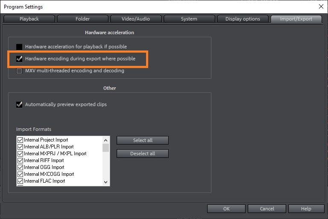
Task: Select the System tab
Action: tap(189, 19)
